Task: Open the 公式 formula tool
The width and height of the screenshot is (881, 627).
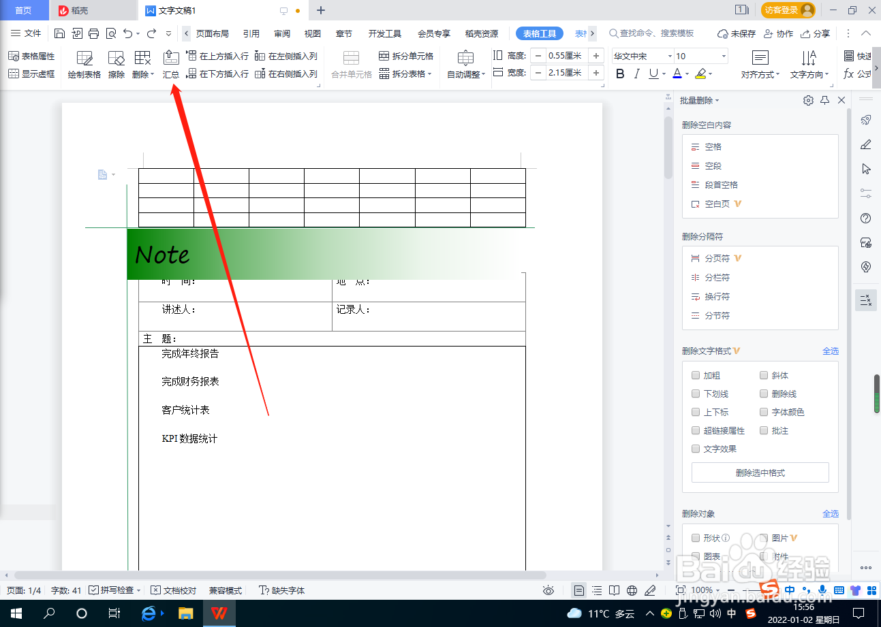Action: pos(858,74)
